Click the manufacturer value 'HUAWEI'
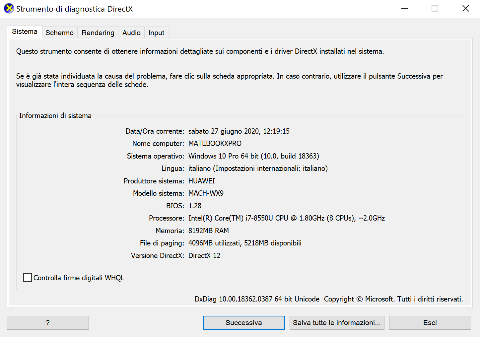The width and height of the screenshot is (480, 337). (202, 181)
